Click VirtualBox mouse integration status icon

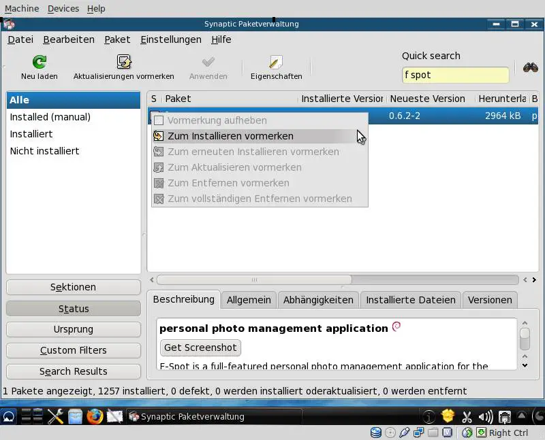pos(467,433)
